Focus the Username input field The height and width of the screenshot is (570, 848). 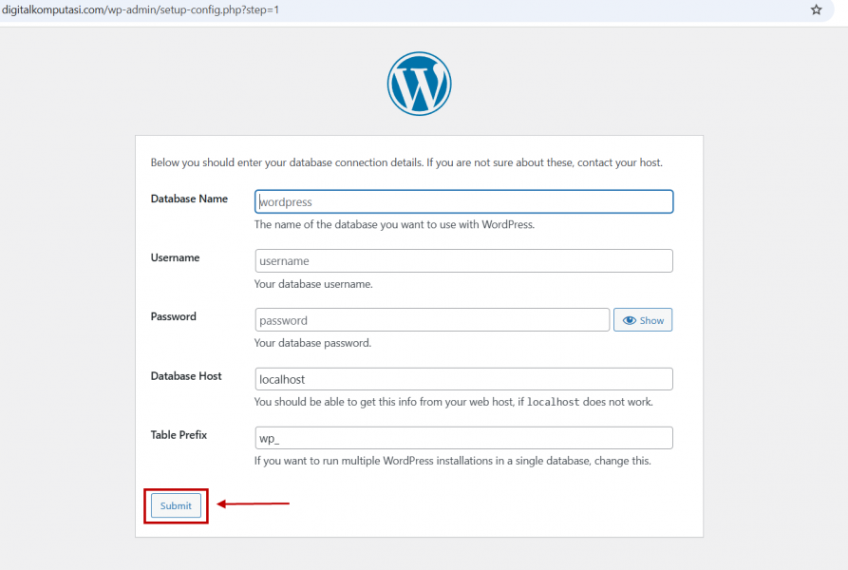(x=464, y=260)
